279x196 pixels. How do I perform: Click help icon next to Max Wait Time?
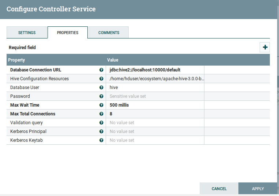tap(101, 105)
